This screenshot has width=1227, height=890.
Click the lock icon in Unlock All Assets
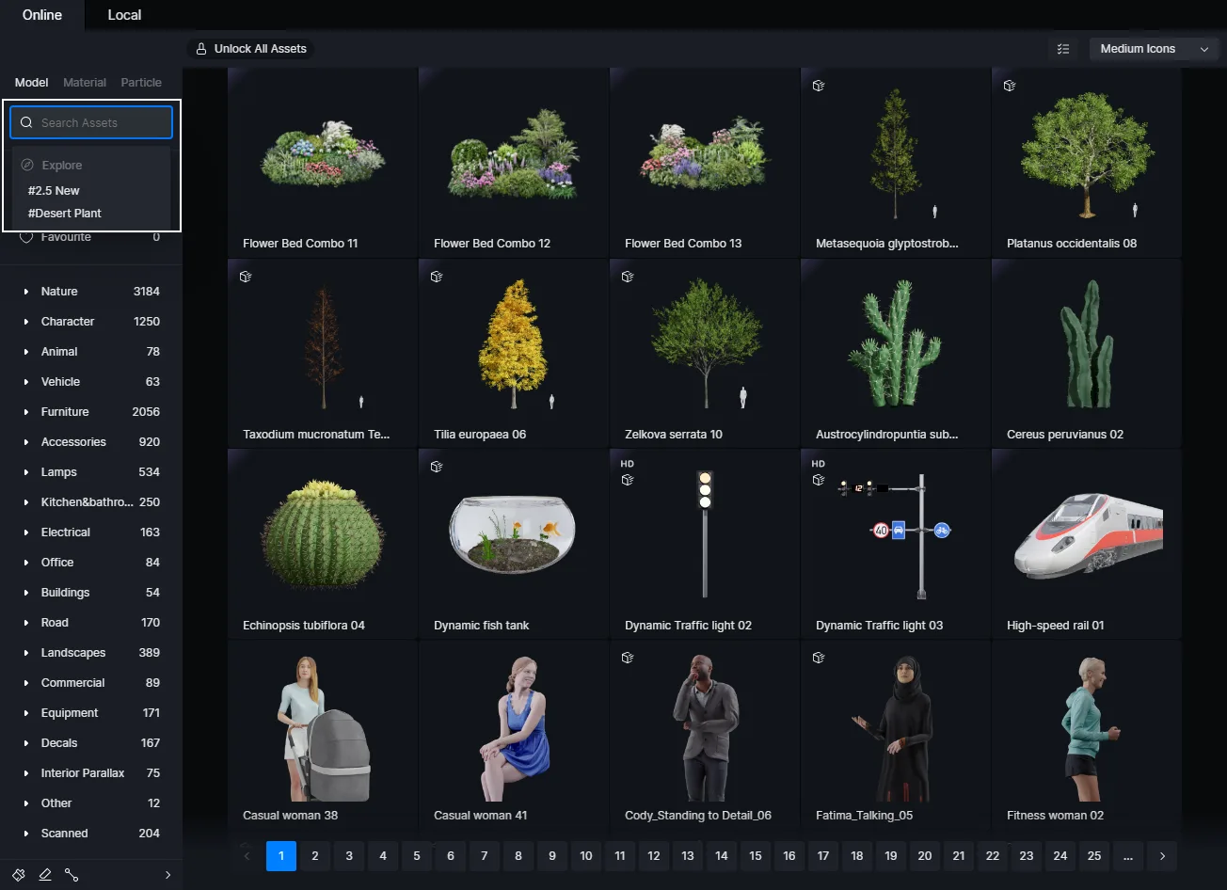pos(199,48)
